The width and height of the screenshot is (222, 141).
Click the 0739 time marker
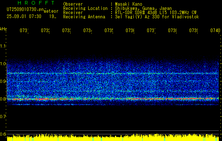(194, 30)
